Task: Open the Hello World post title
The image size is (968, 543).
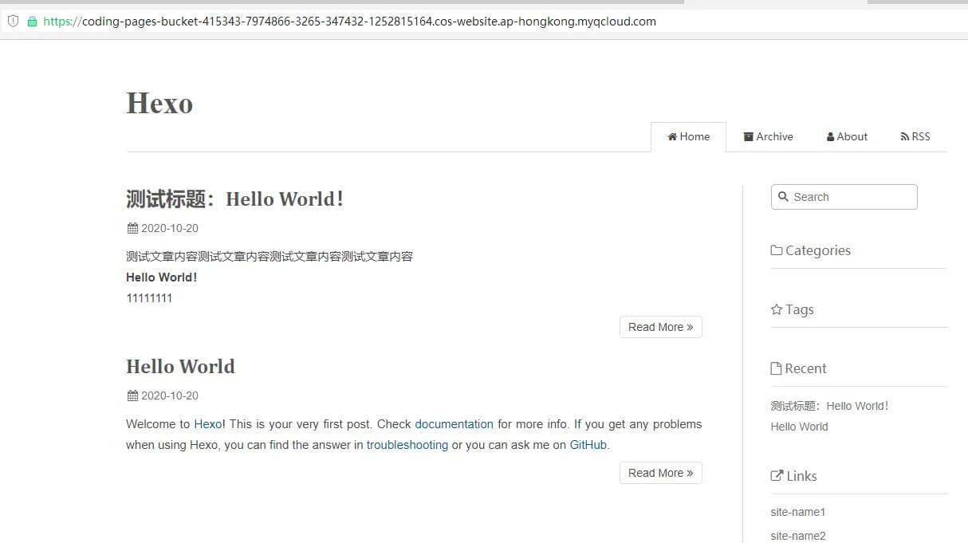Action: tap(180, 366)
